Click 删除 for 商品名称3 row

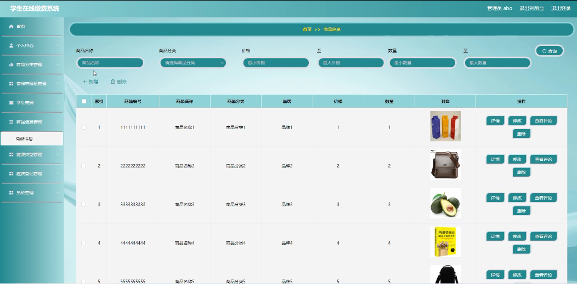coord(521,211)
